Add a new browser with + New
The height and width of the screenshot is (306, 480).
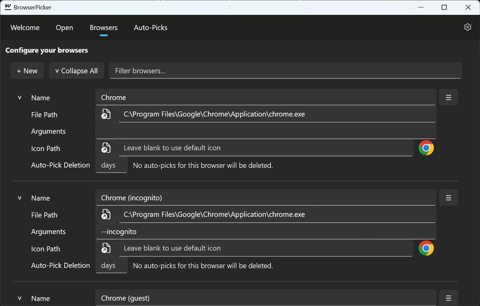pos(27,71)
